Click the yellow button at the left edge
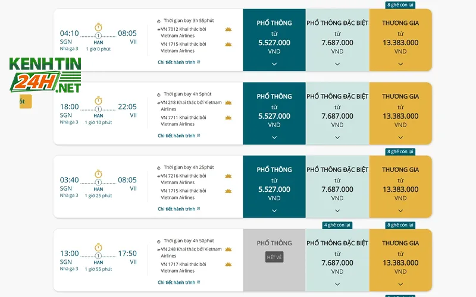 coord(23,102)
